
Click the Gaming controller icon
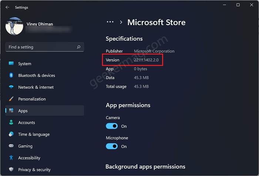pos(11,146)
